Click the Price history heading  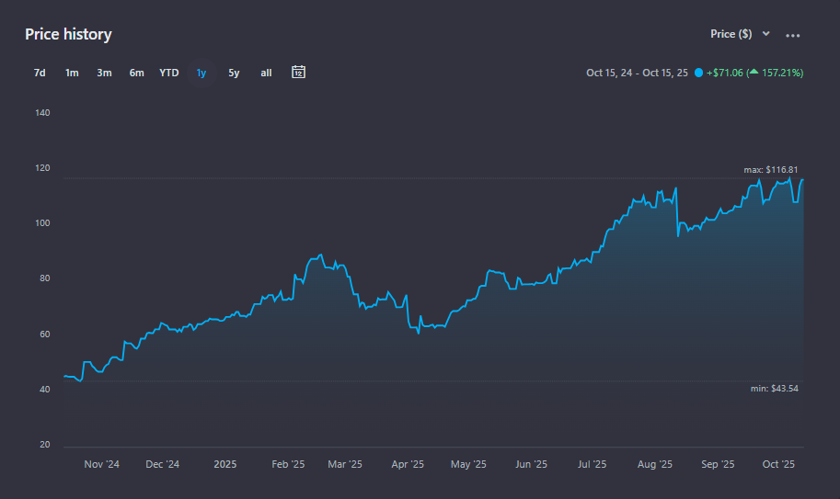click(x=68, y=34)
